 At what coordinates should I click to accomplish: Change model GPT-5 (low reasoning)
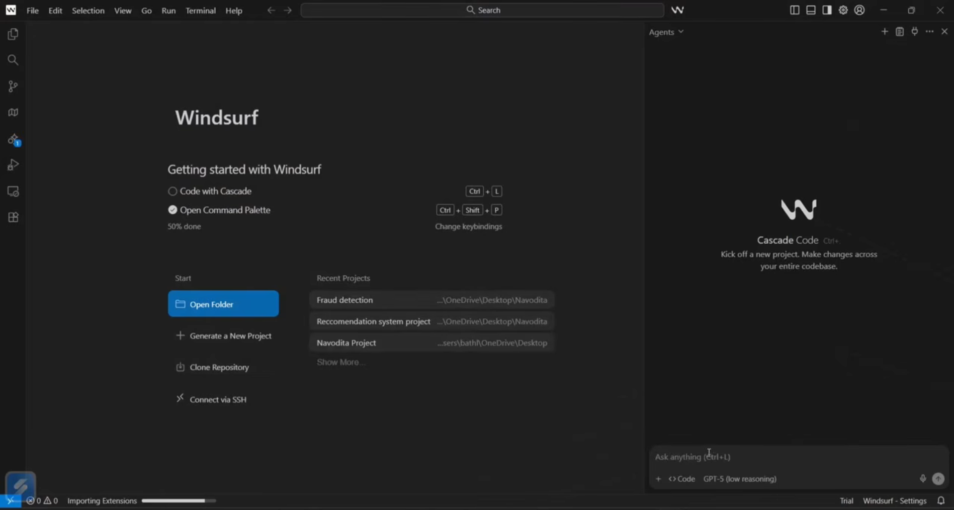pos(740,479)
